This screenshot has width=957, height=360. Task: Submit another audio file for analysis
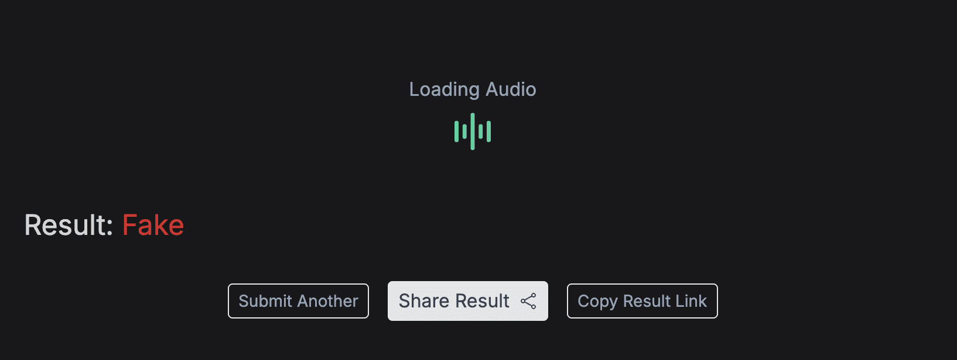[x=298, y=301]
